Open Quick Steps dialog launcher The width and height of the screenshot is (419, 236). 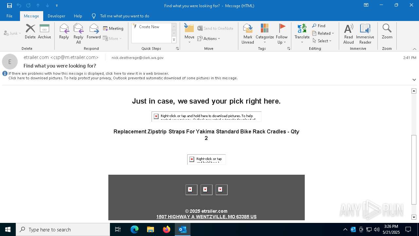coord(177,49)
